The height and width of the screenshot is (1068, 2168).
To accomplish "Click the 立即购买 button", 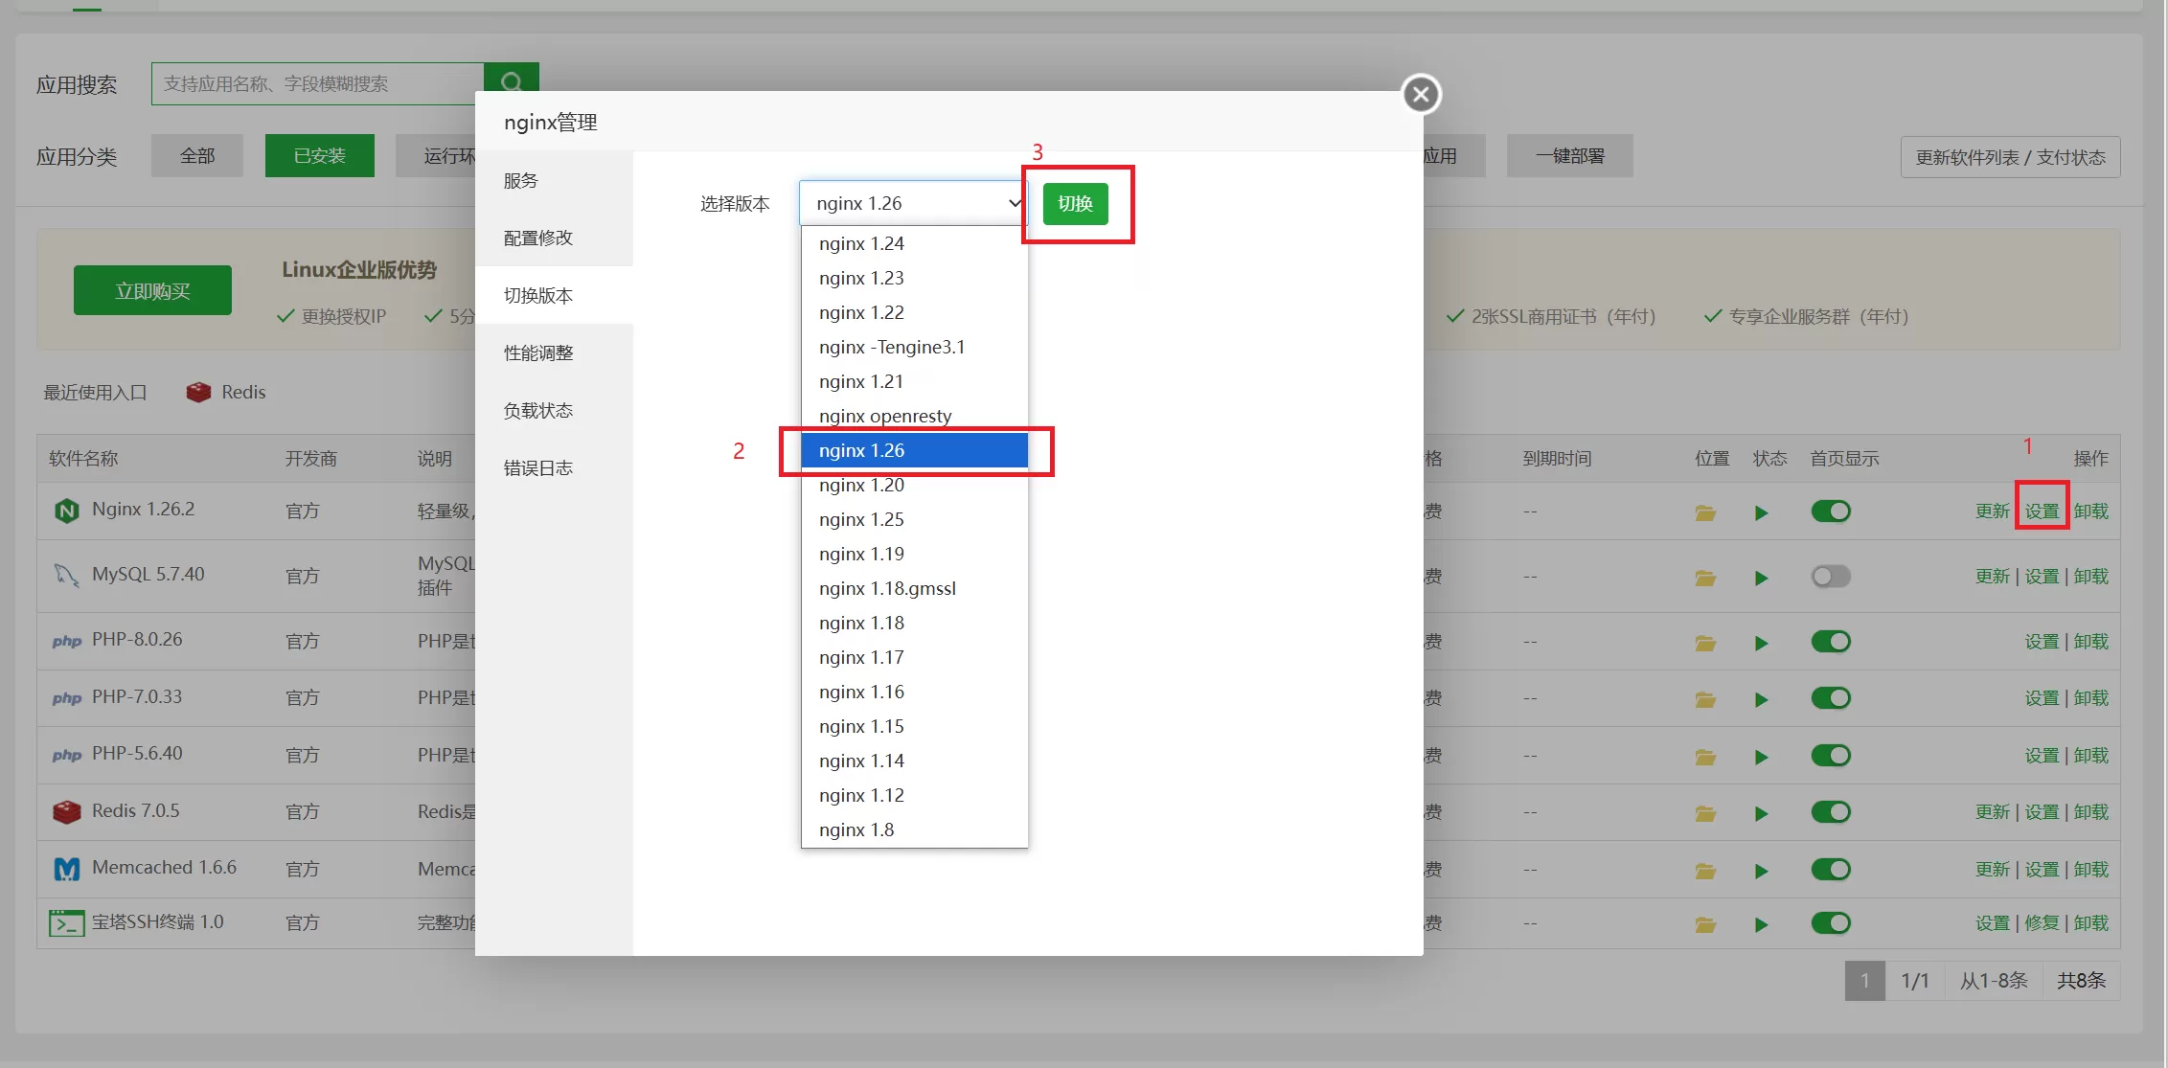I will (152, 290).
